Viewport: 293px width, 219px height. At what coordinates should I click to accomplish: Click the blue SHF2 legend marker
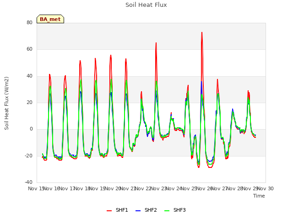pyautogui.click(x=138, y=211)
